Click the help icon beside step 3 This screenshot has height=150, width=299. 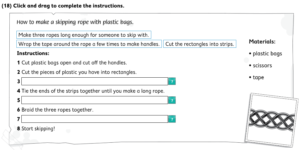[x=172, y=82]
